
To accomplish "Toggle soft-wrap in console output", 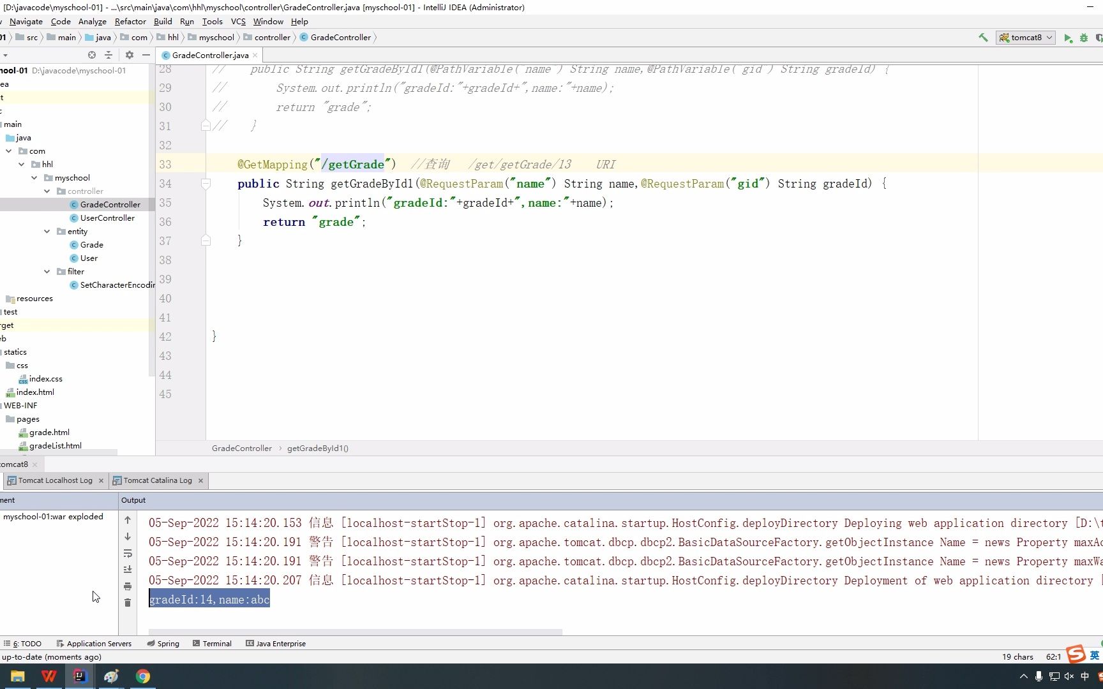I will pyautogui.click(x=128, y=553).
